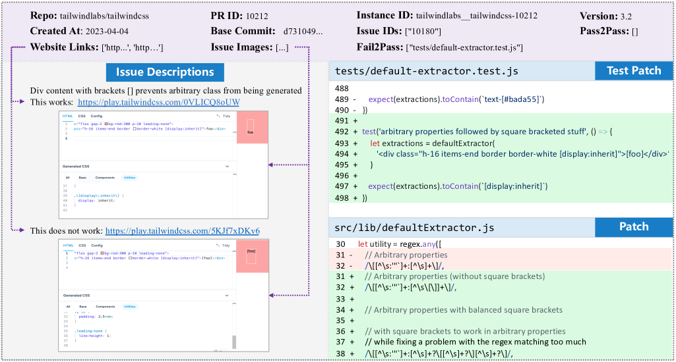Click the Tidy sparkle icon in upper playground
Screen dimensions: 676x362
point(218,116)
